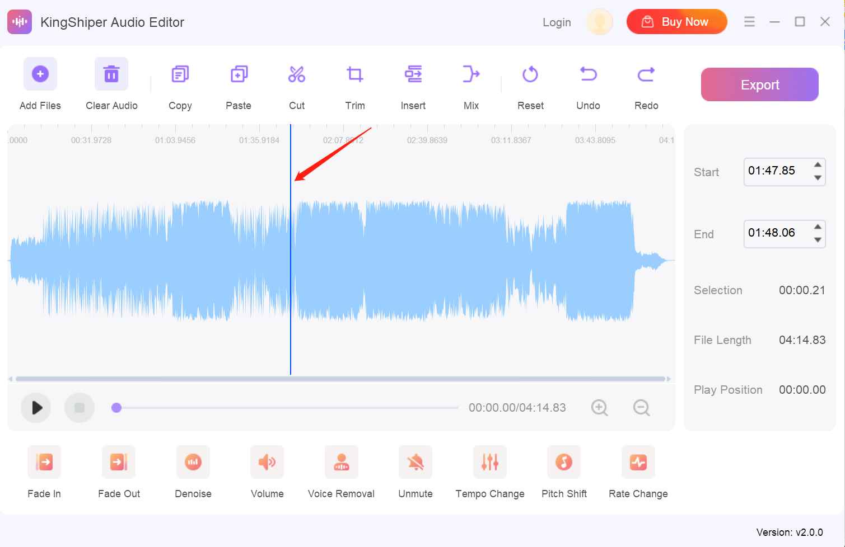Screen dimensions: 845x547
Task: Open the Pitch Shift effect
Action: click(x=564, y=470)
